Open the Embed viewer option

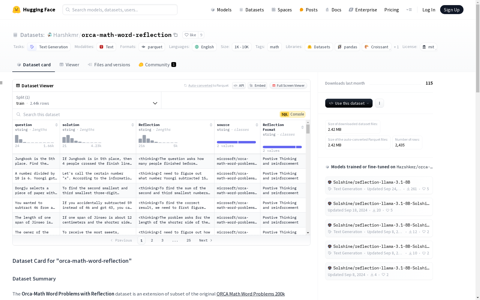pos(257,85)
